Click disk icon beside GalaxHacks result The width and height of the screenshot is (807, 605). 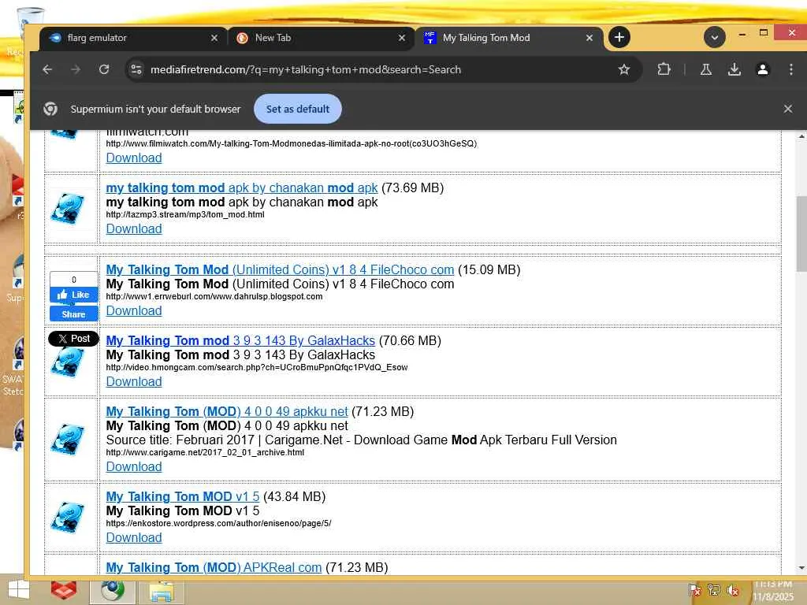tap(68, 362)
